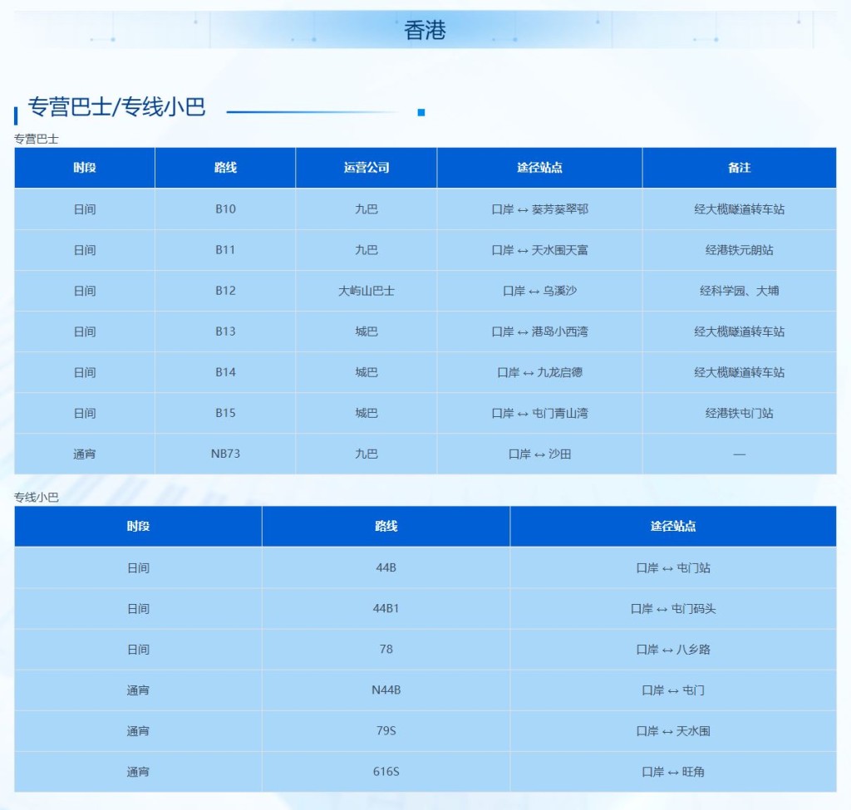Click 九巴 operator in the B10 row
Screen dimensions: 851x810
coord(366,209)
